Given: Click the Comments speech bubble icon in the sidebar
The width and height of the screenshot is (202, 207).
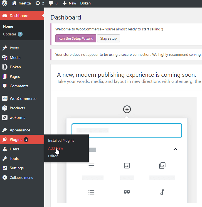Looking at the screenshot, I should click(5, 86).
